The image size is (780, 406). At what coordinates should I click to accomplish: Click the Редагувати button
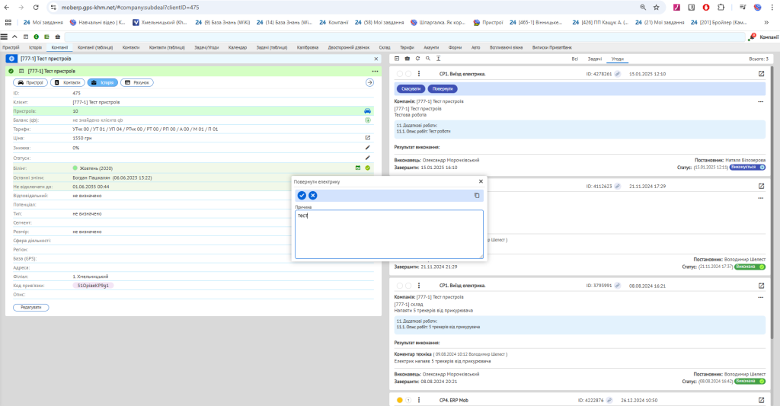click(x=30, y=308)
